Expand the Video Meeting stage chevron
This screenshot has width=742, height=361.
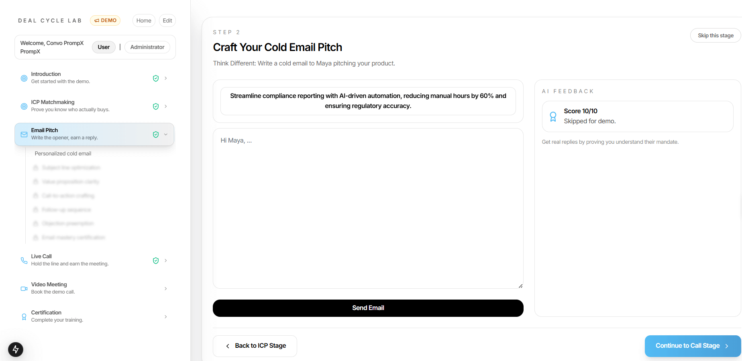165,288
